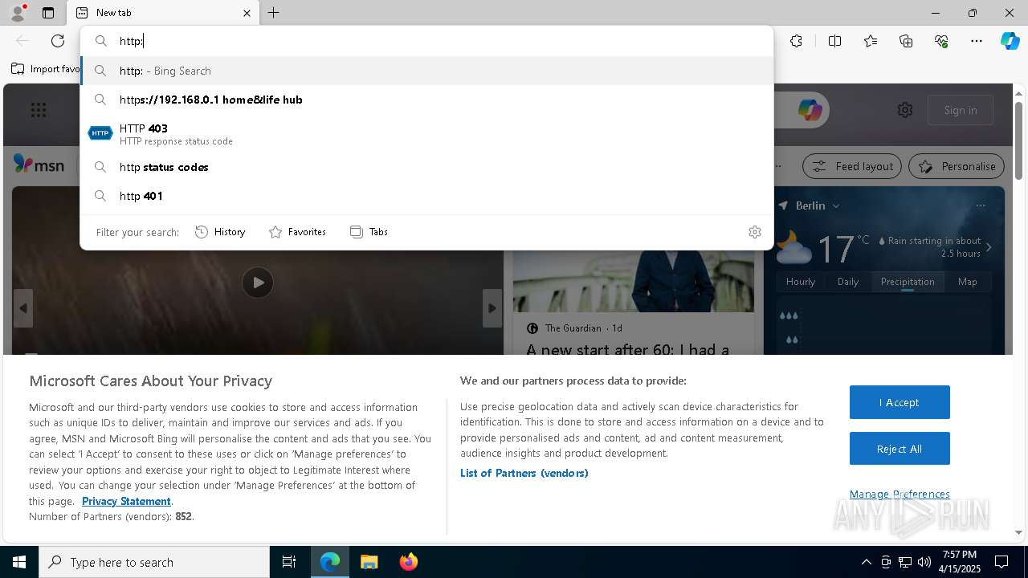Click scrollbar down arrow
Screen dimensions: 1028x578
(1018, 532)
